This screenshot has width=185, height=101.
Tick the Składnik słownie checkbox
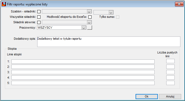pos(39,22)
